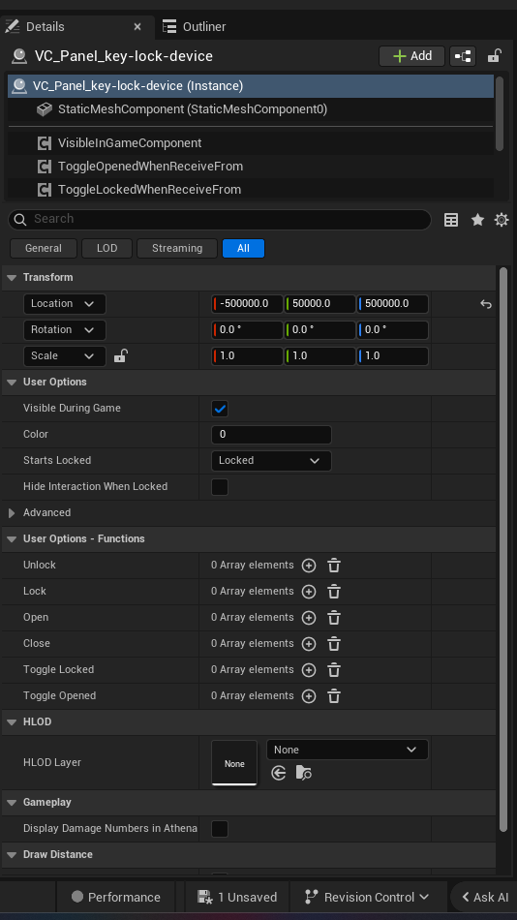Collapse the Transform section
Viewport: 517px width, 920px height.
(x=12, y=278)
